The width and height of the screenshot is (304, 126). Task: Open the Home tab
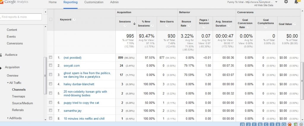pyautogui.click(x=53, y=2)
